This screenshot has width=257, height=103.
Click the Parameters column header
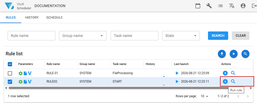26,64
